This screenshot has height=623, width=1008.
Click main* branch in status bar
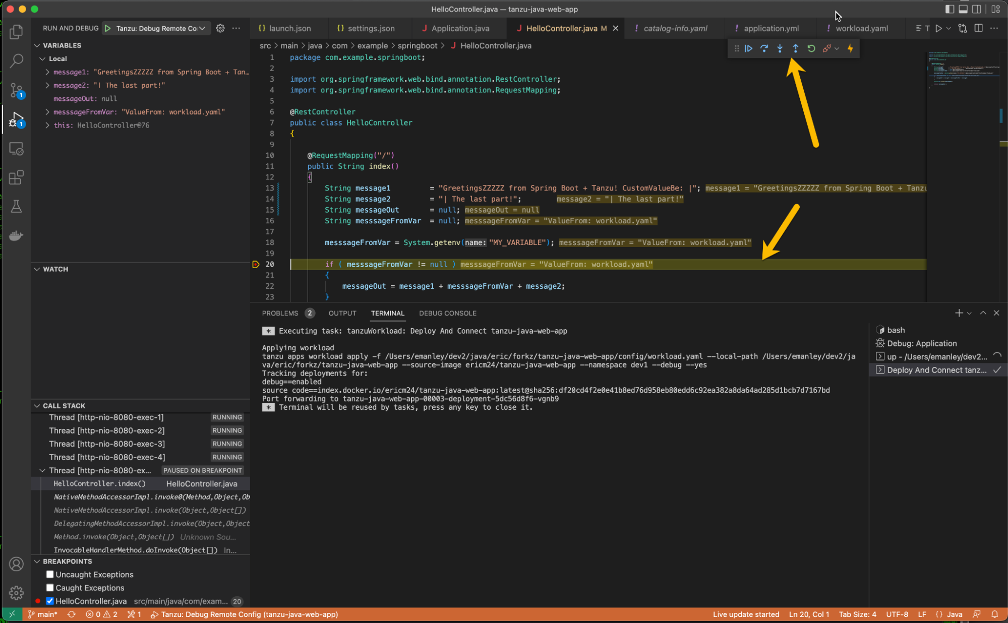(43, 614)
